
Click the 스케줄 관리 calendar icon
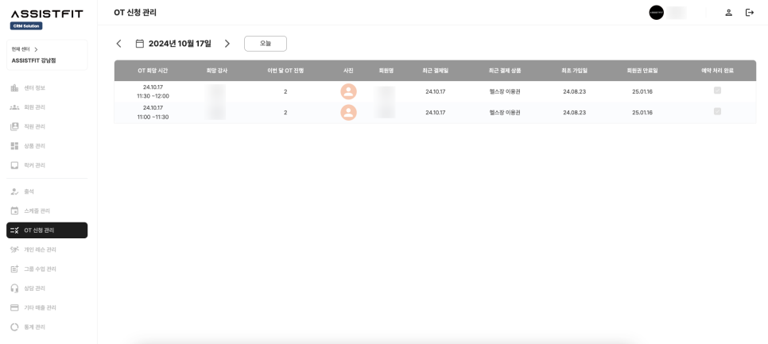tap(14, 211)
